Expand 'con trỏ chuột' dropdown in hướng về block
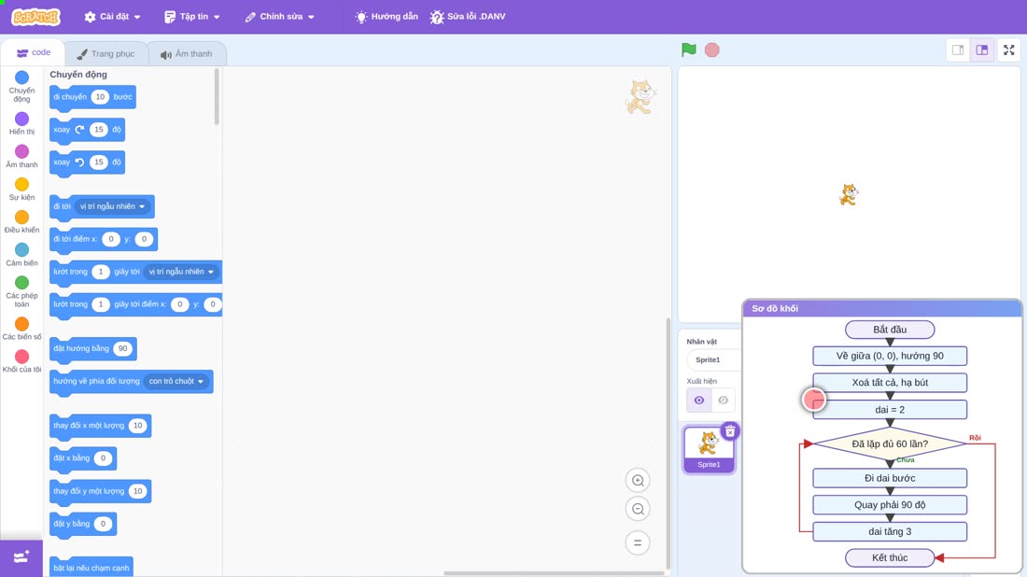The height and width of the screenshot is (577, 1027). [176, 381]
